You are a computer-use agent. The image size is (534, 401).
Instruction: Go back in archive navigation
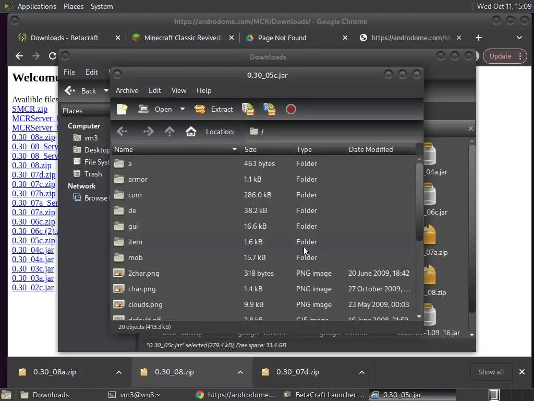point(122,131)
